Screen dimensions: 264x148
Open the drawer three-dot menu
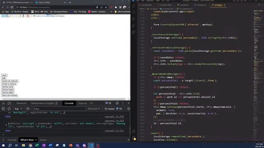(x=3, y=140)
